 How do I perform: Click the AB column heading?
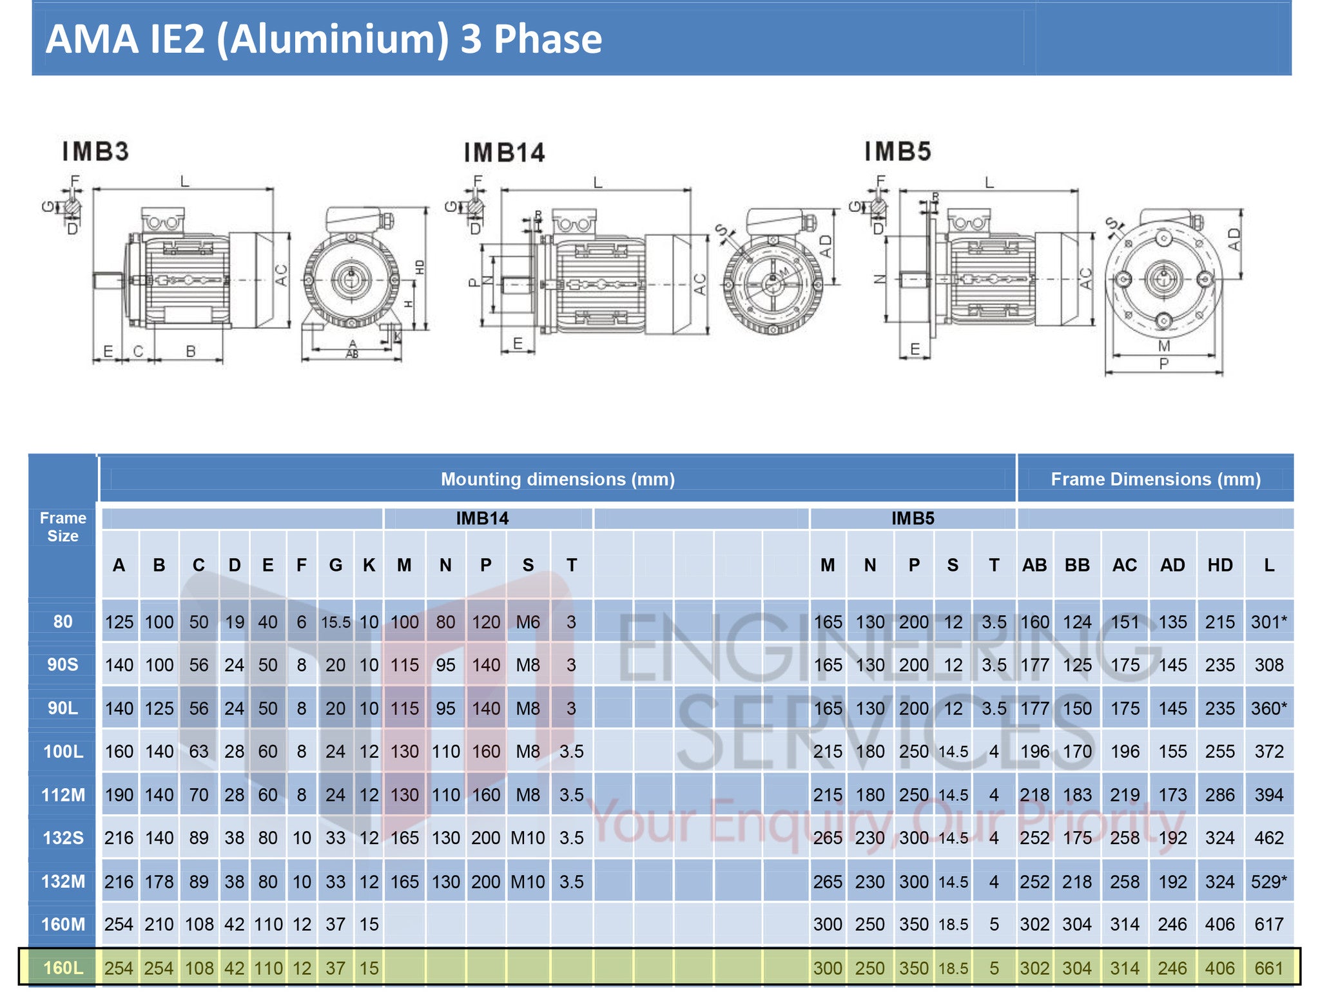pyautogui.click(x=1034, y=565)
